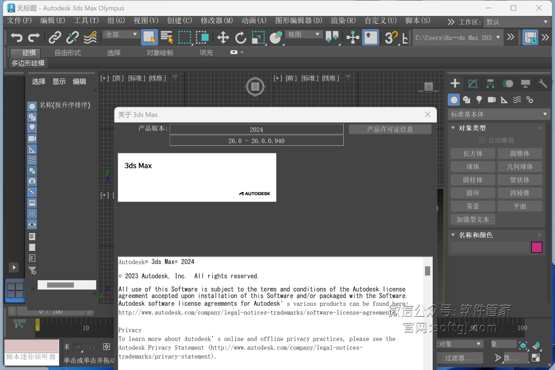Viewport: 555px width, 370px height.
Task: Open the workspace dropdown showing 默认
Action: pos(516,22)
